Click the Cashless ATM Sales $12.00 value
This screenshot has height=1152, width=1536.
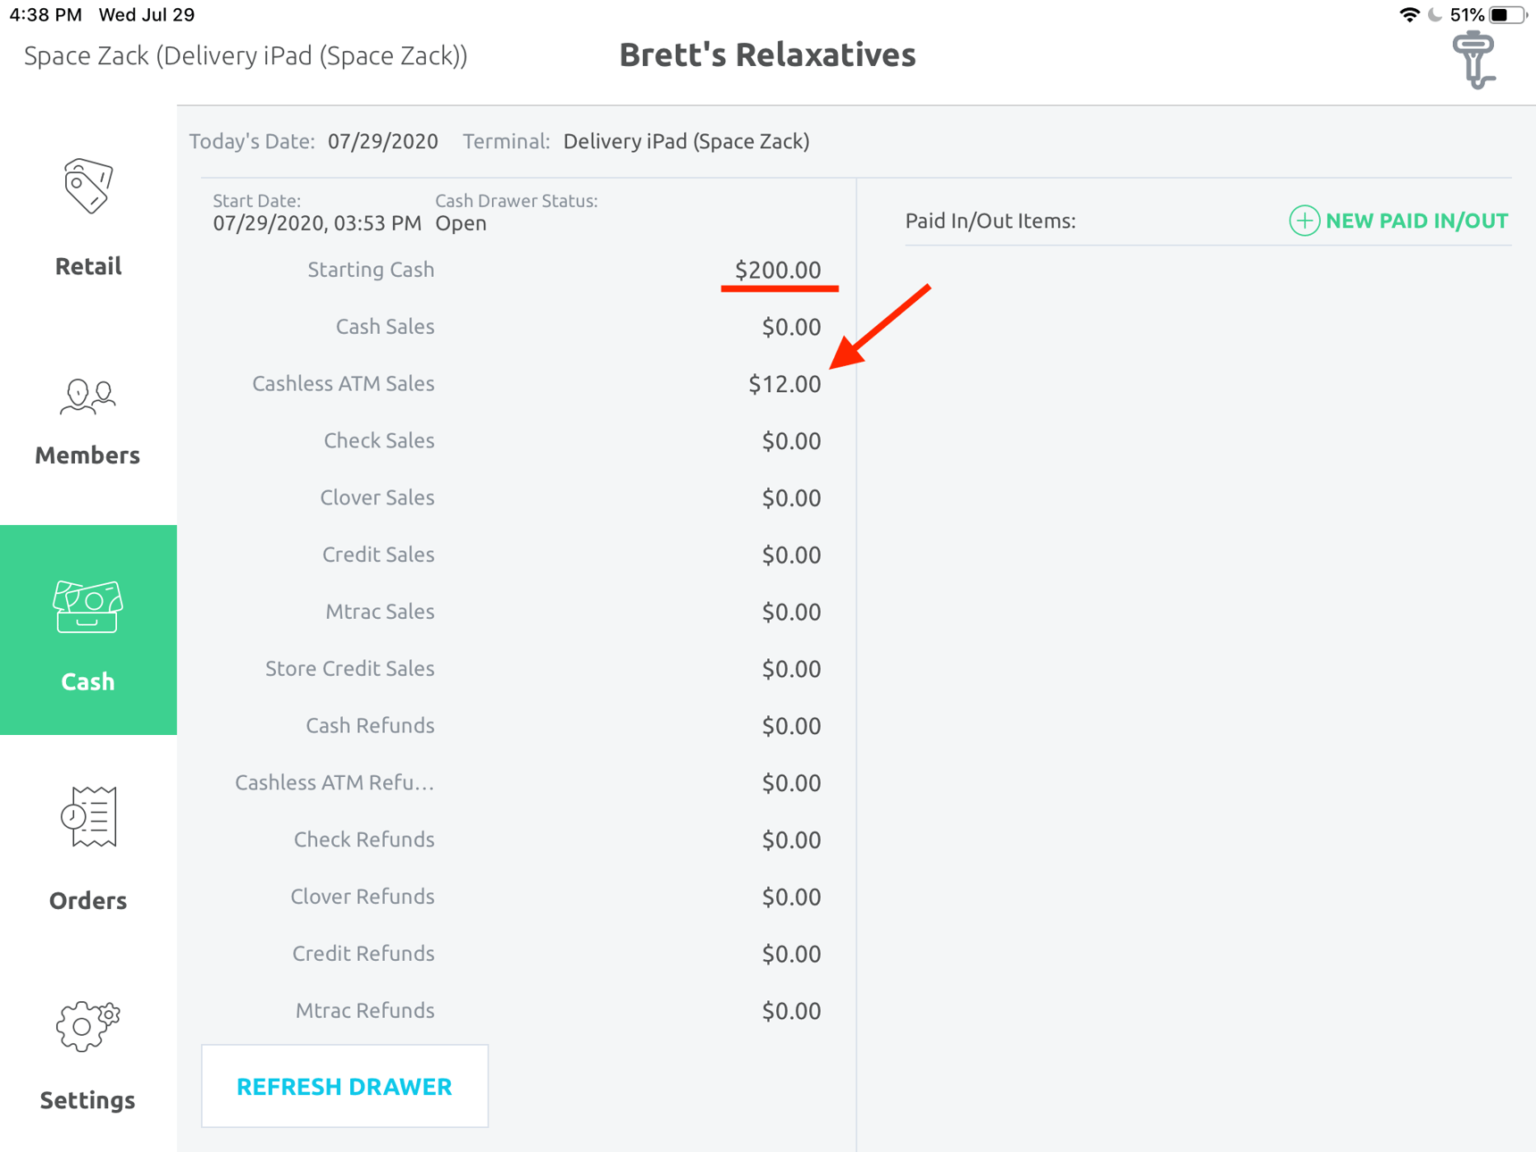[785, 383]
